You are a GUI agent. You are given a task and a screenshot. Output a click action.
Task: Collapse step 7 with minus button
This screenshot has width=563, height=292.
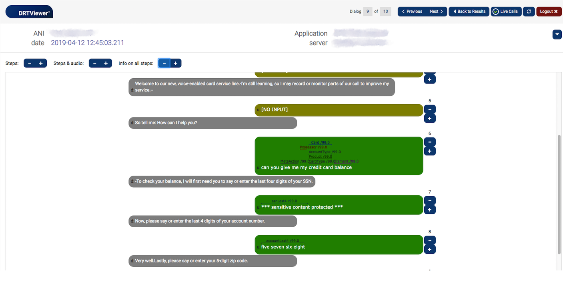click(x=430, y=201)
